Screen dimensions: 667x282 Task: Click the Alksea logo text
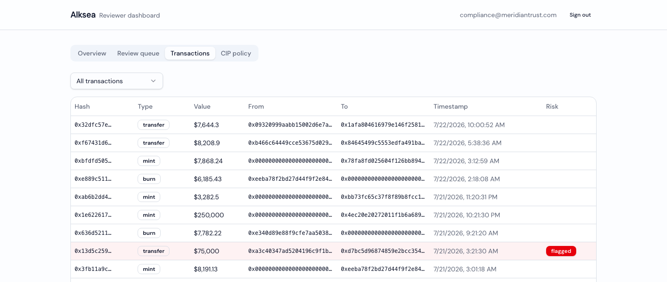(83, 15)
